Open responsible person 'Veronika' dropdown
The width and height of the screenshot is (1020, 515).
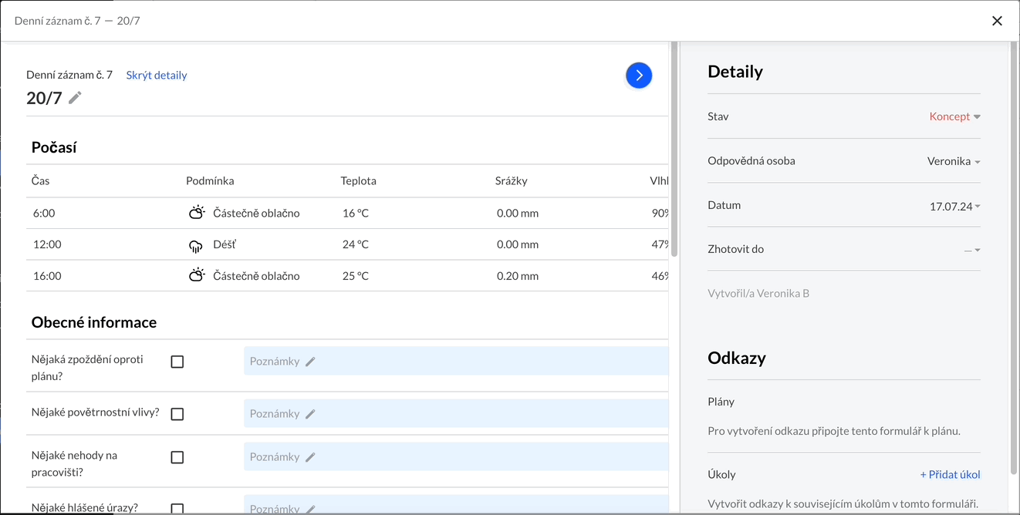point(954,161)
